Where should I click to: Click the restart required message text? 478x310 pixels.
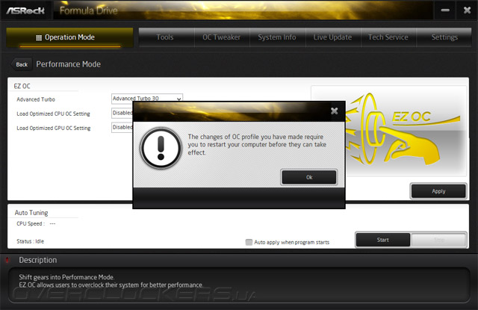click(x=257, y=144)
